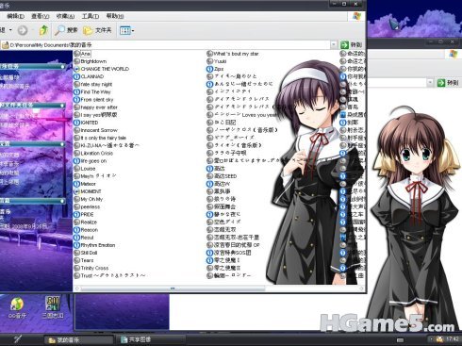Open the Search (搜索) magnifier tool
The width and height of the screenshot is (462, 346).
(66, 30)
